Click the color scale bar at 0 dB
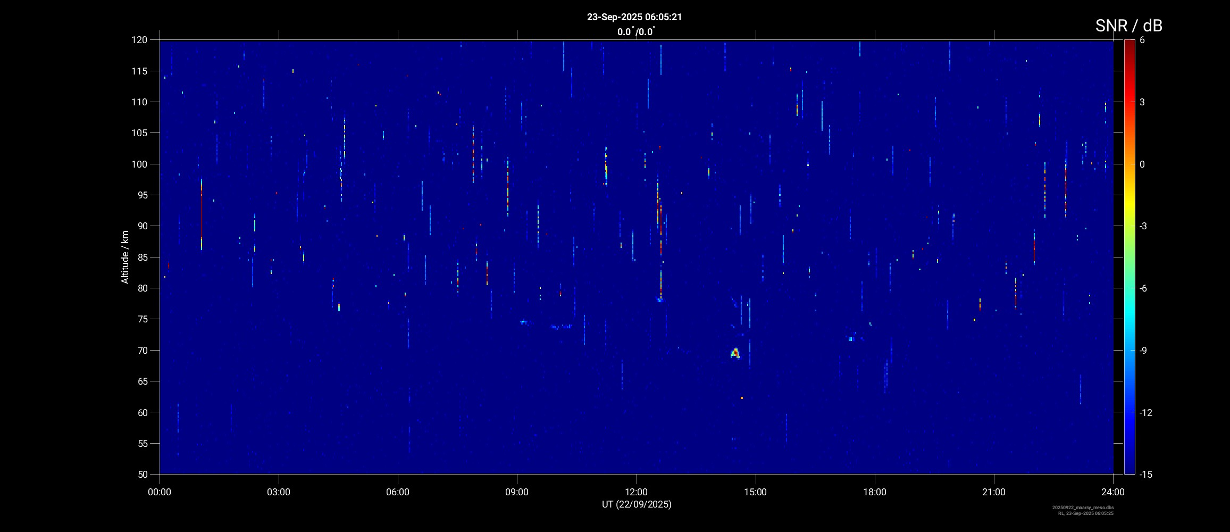The image size is (1230, 532). click(x=1129, y=164)
